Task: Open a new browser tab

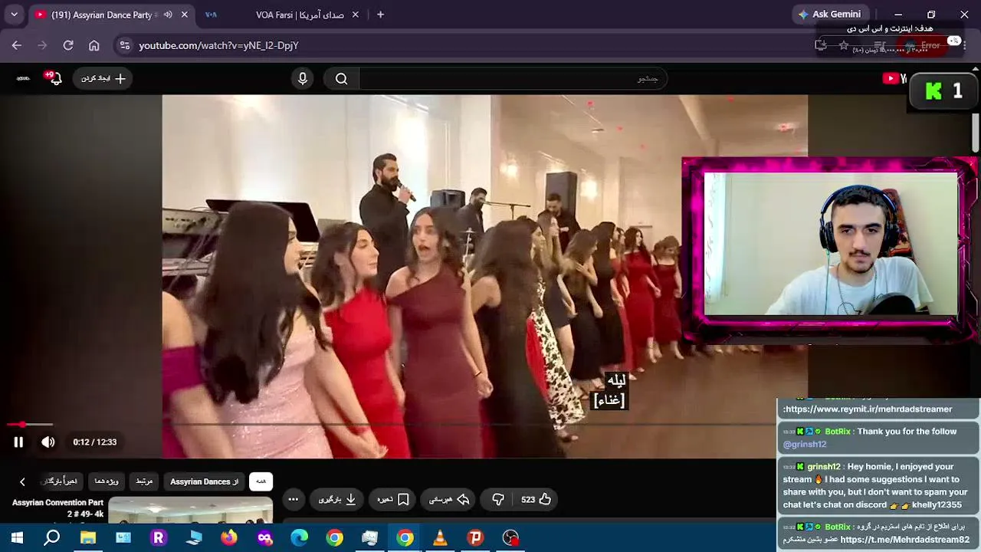Action: tap(380, 15)
